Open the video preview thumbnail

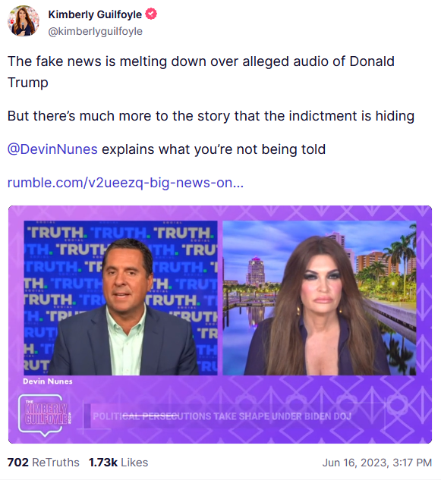[x=220, y=325]
